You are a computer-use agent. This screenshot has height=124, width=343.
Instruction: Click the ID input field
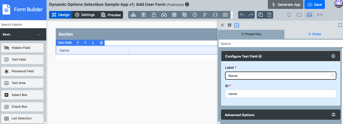click(280, 94)
